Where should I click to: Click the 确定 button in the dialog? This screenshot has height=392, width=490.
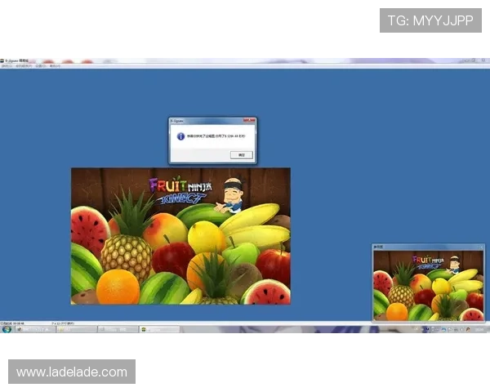241,154
